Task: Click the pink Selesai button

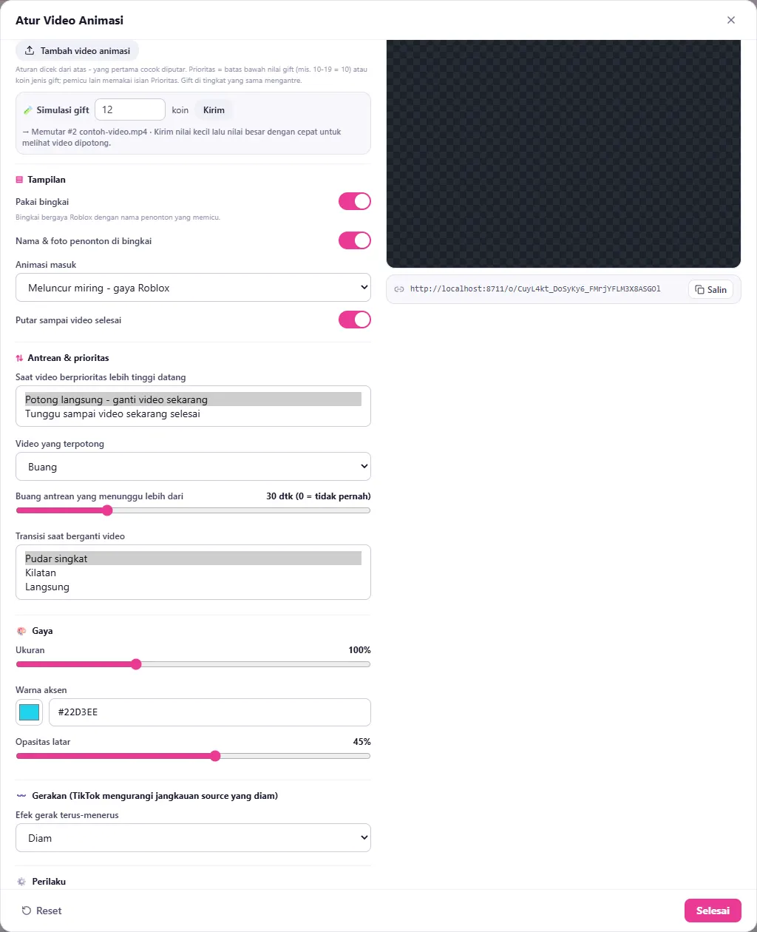Action: click(x=713, y=911)
